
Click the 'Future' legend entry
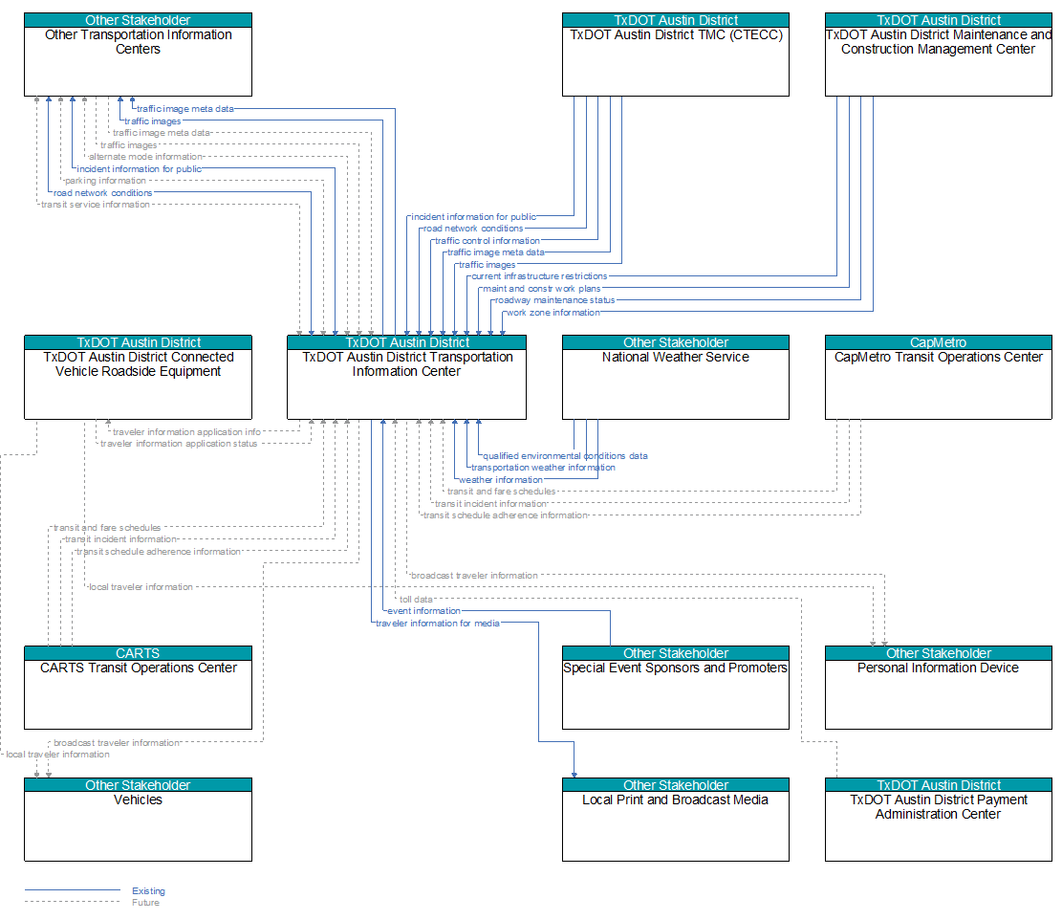tap(145, 903)
